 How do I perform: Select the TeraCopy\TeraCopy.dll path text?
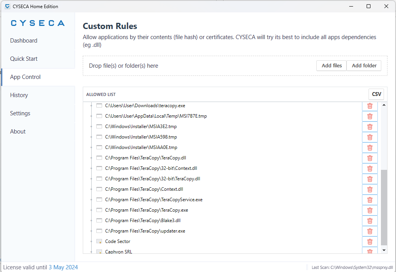(145, 158)
